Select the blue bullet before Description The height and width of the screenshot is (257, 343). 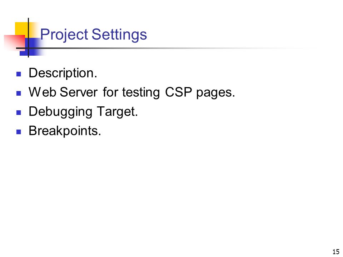19,74
